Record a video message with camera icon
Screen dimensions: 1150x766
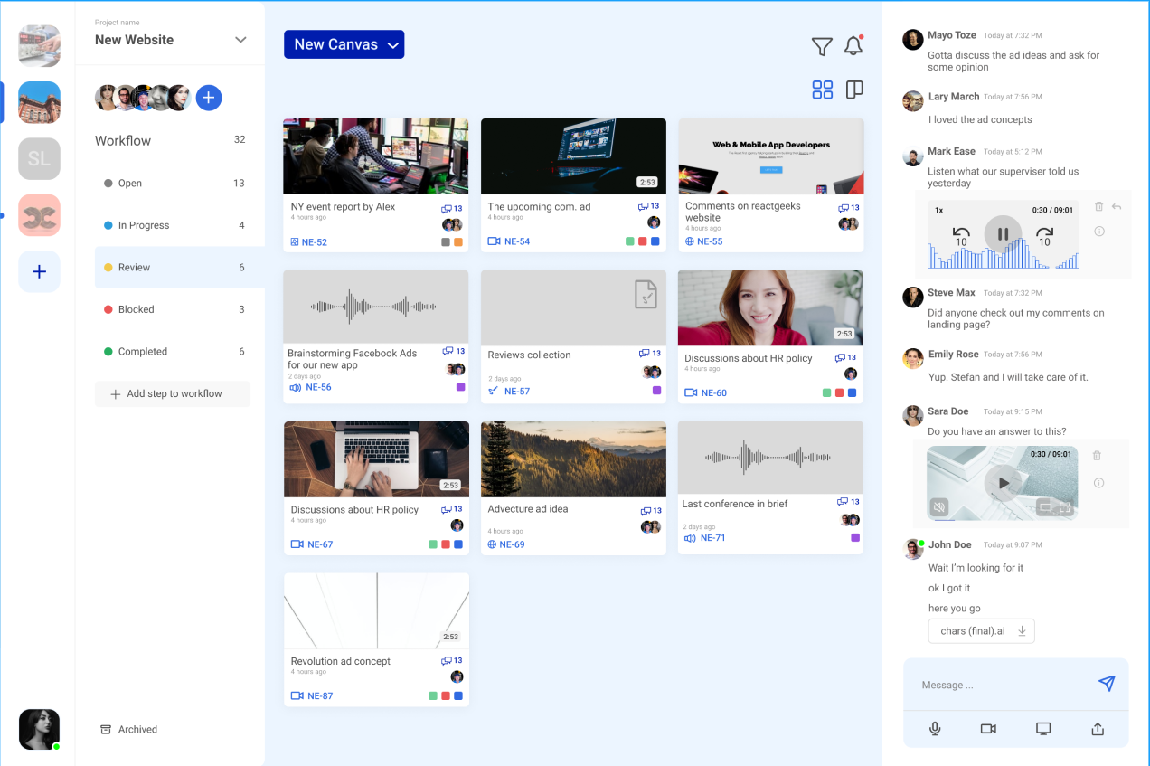[988, 729]
